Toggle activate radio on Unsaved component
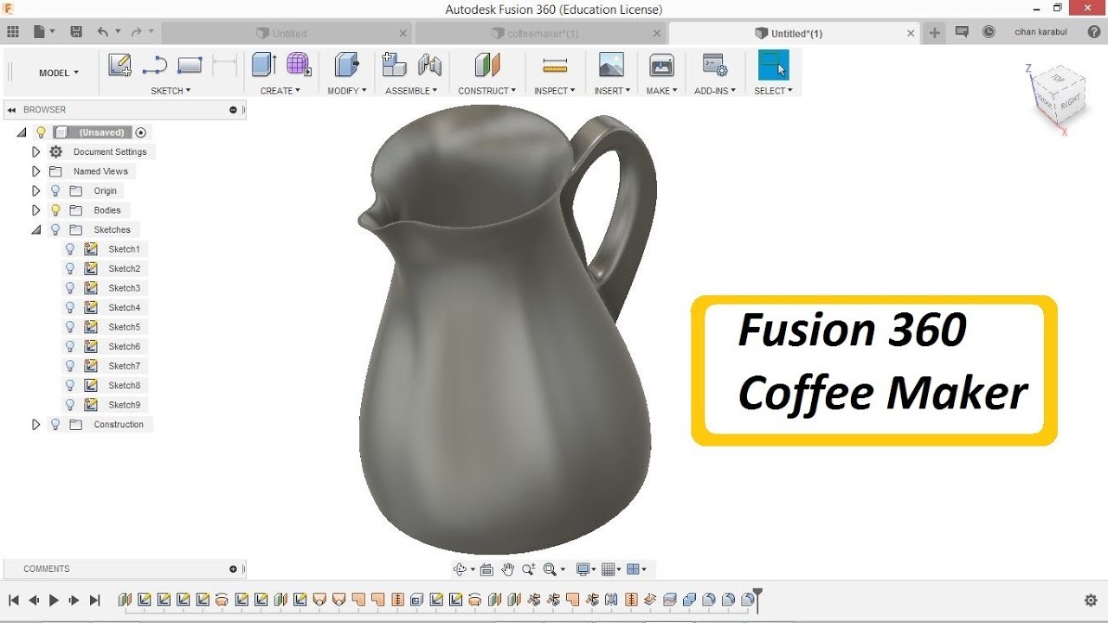Screen dimensions: 1108x623 click(x=141, y=132)
